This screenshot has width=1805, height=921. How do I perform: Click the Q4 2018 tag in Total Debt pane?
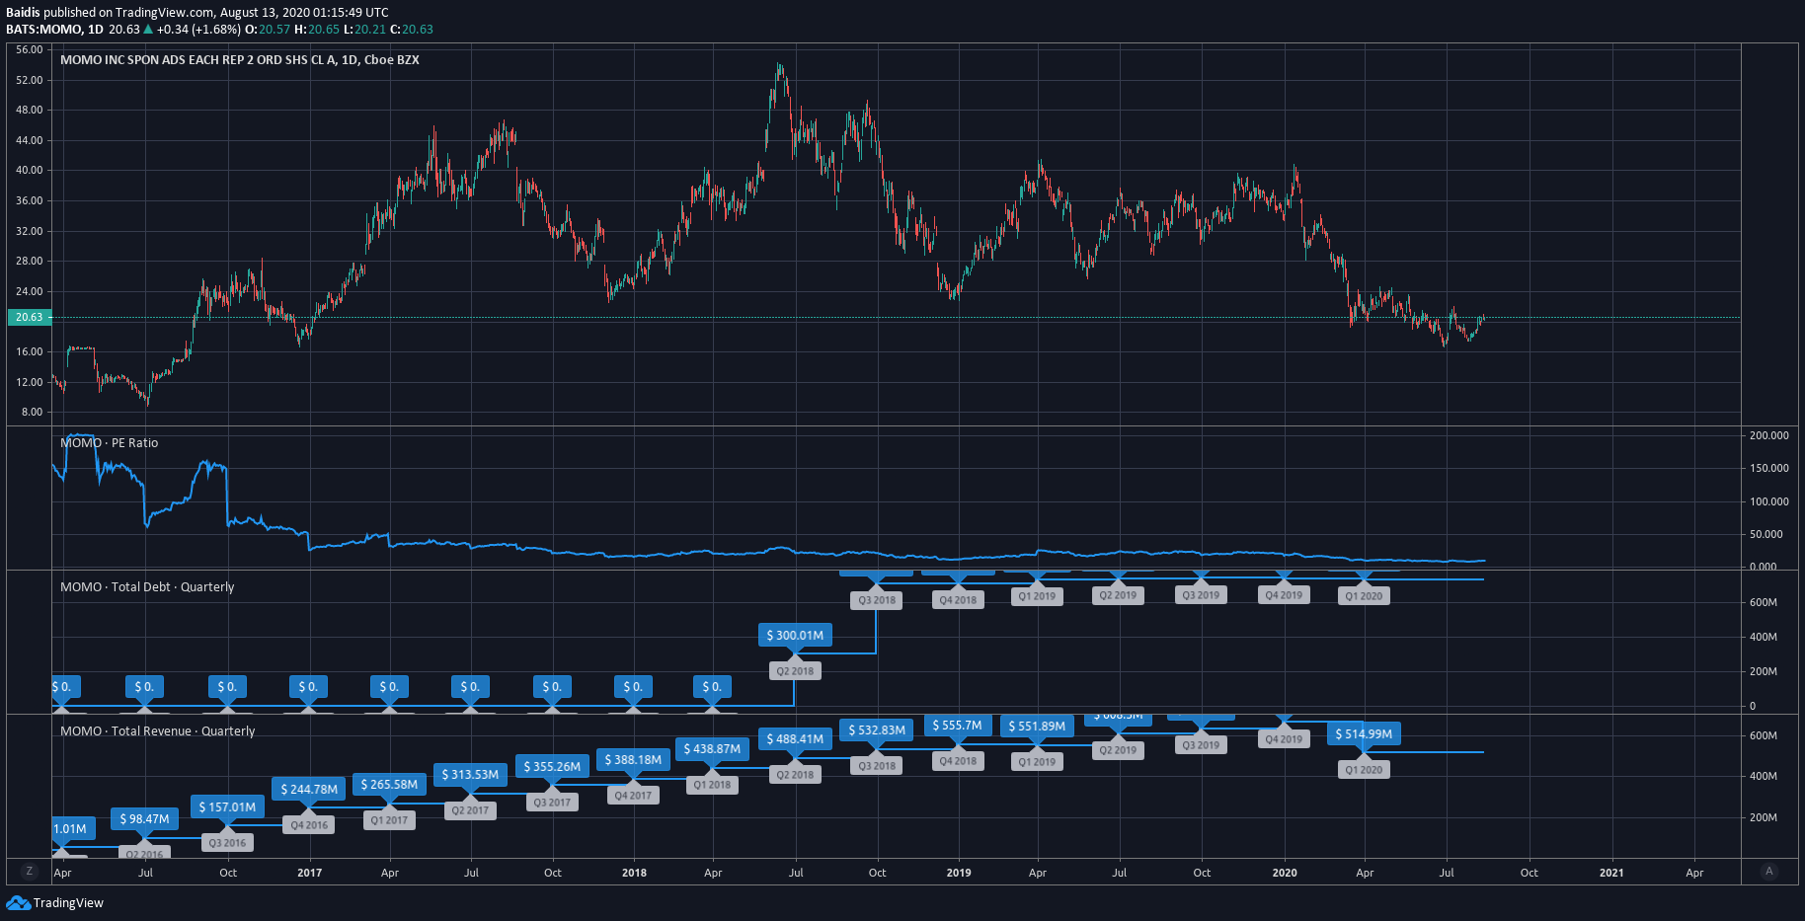958,600
